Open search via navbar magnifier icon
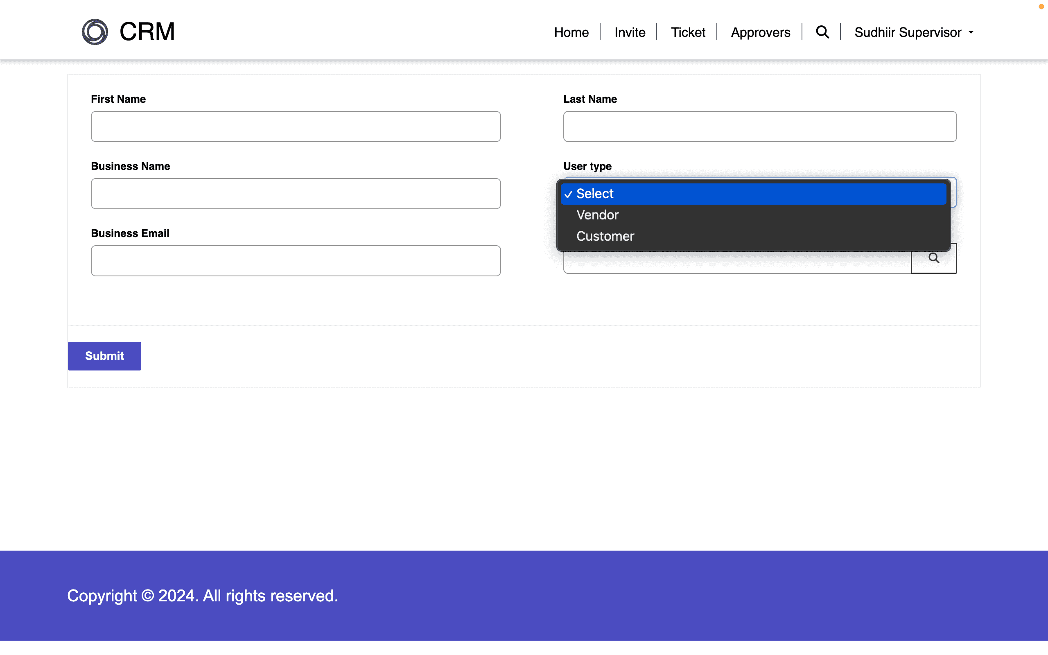 822,32
